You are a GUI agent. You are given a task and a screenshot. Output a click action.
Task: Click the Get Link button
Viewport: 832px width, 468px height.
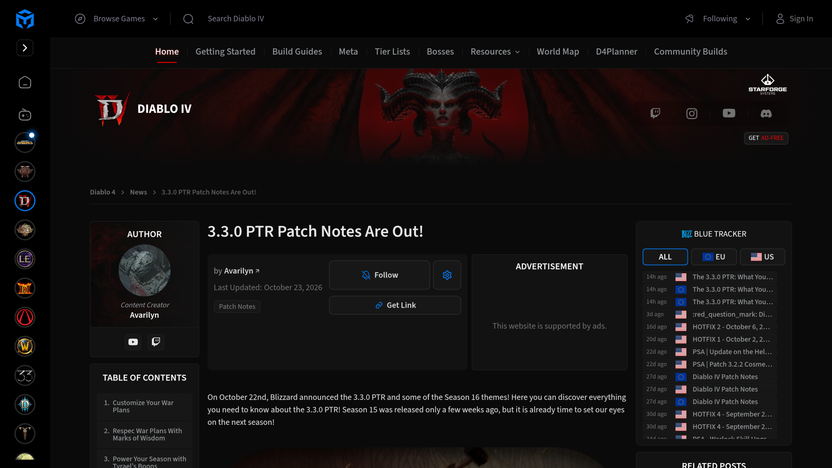(x=395, y=305)
